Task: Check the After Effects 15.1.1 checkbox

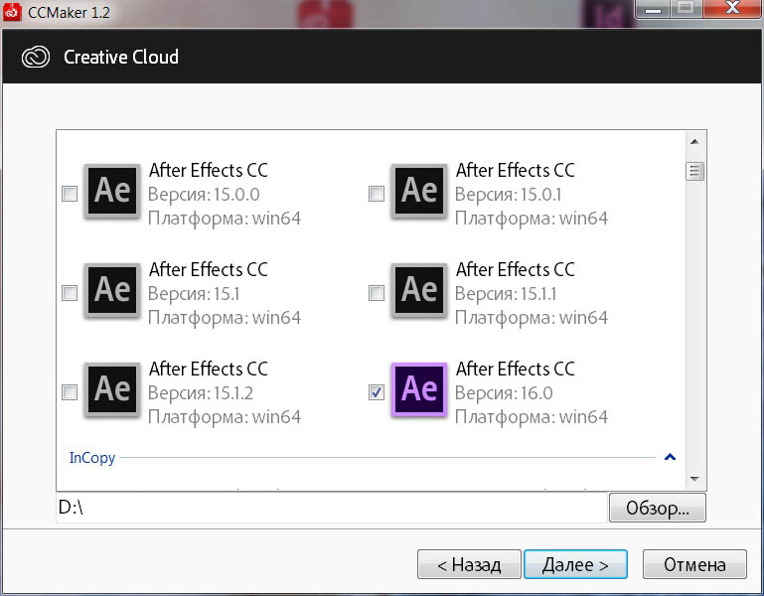Action: tap(377, 293)
